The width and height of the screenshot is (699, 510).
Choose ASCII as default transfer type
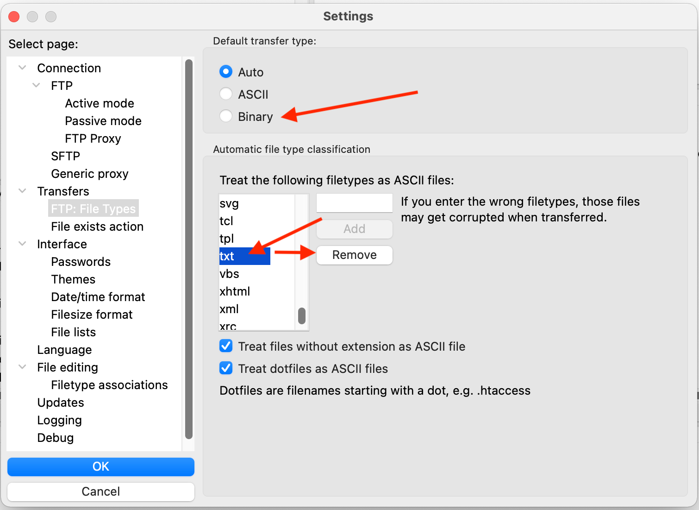point(225,94)
